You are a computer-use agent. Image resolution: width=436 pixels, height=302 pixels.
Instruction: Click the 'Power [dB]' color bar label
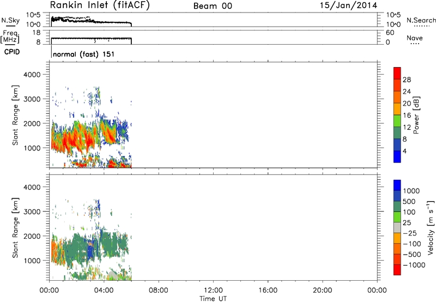[x=416, y=115]
